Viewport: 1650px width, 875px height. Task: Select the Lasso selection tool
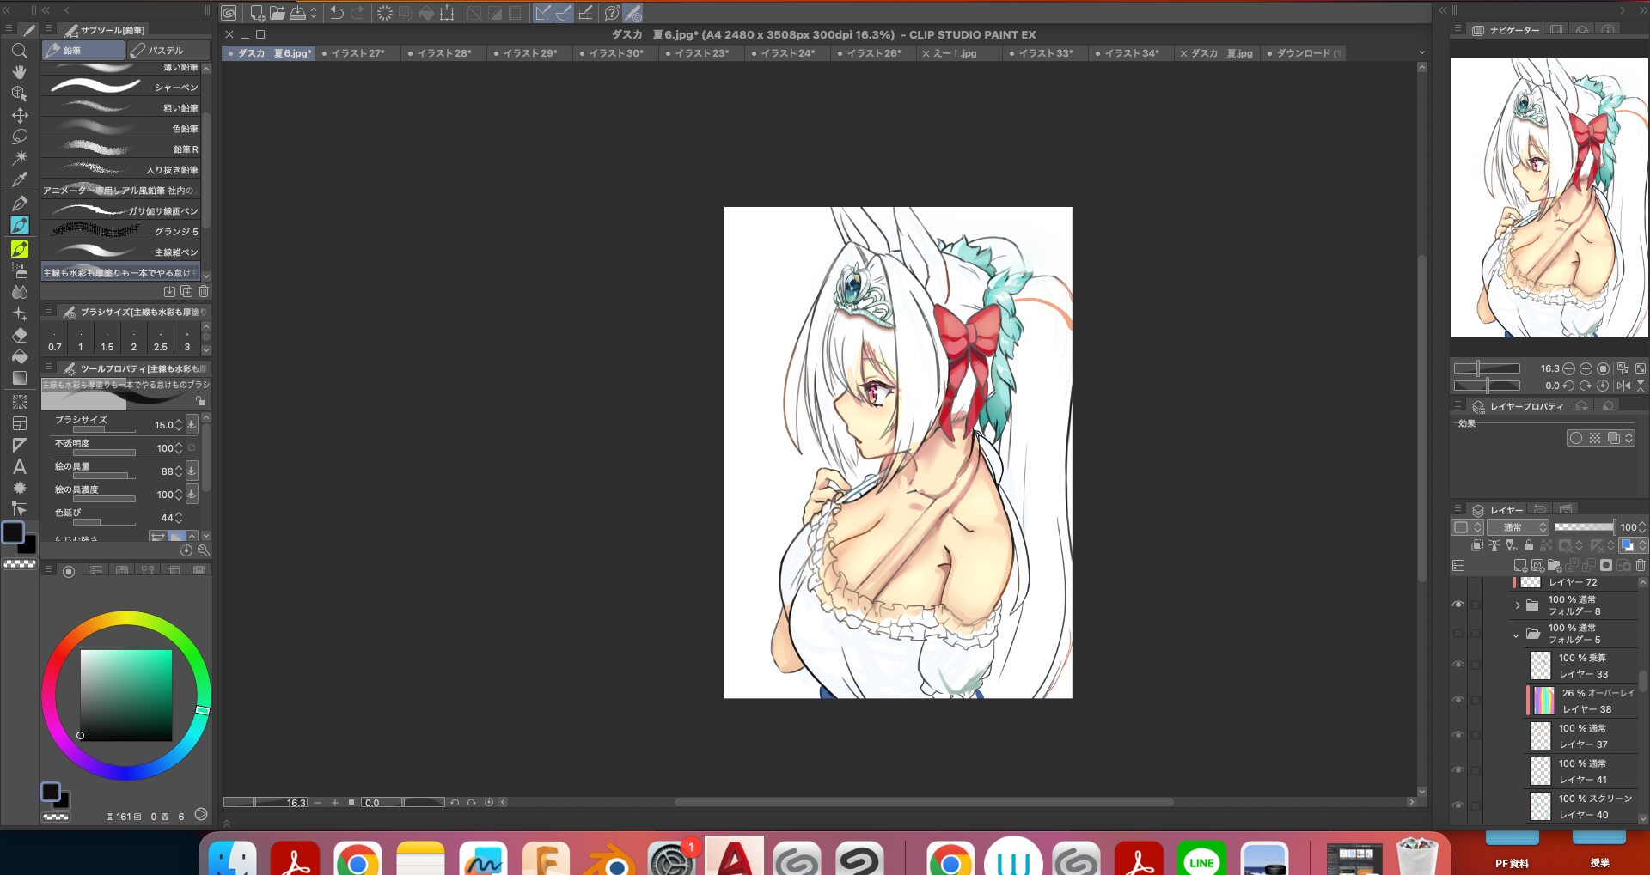point(19,137)
